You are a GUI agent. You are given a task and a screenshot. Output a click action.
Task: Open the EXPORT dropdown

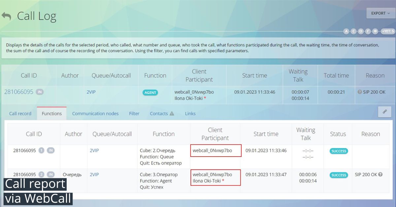380,13
